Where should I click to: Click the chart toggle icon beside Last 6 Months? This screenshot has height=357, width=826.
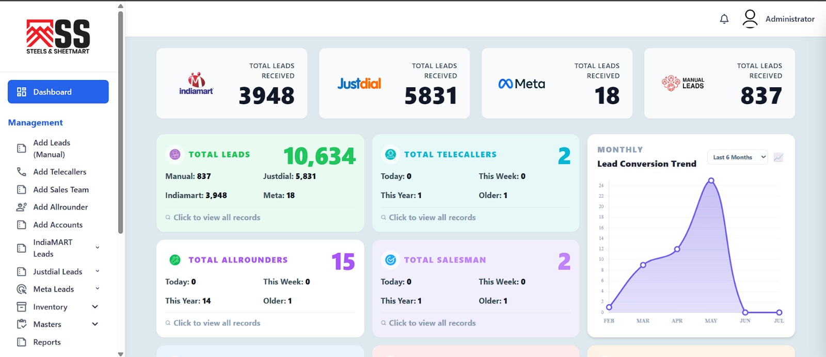click(779, 157)
